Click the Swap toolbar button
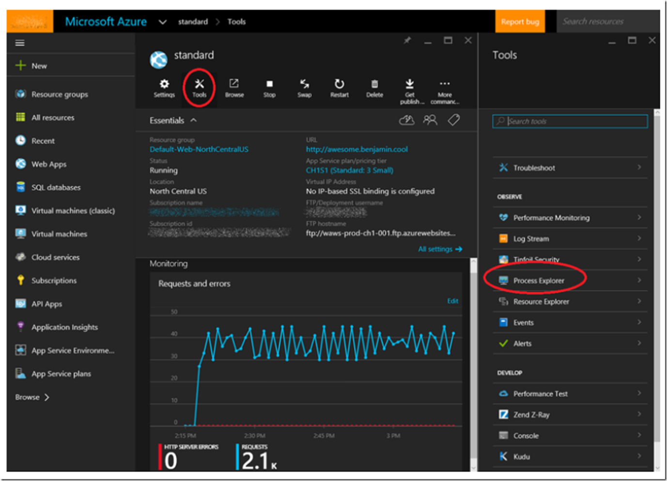The height and width of the screenshot is (481, 667). (x=304, y=89)
